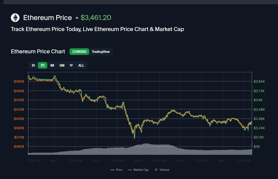Select the 1D time range
Screen dimensions: 278x179
pyautogui.click(x=33, y=65)
